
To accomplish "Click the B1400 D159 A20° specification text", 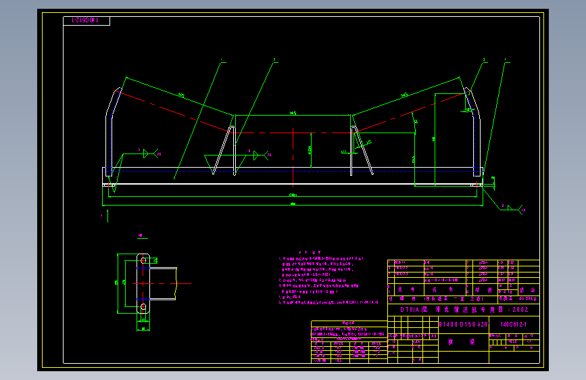I will [x=464, y=325].
